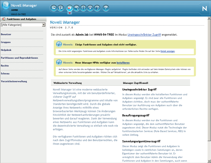Click the Sammlungseigentümerzugriff heading
The width and height of the screenshot is (211, 163).
(141, 141)
